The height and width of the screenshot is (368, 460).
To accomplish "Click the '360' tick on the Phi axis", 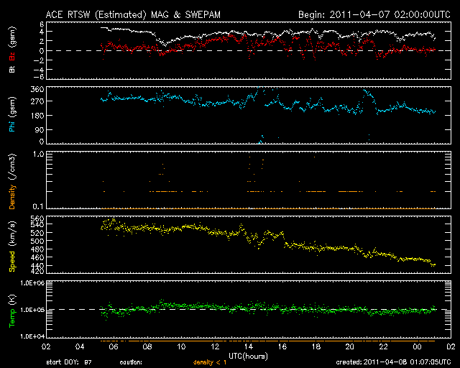I will pos(37,89).
